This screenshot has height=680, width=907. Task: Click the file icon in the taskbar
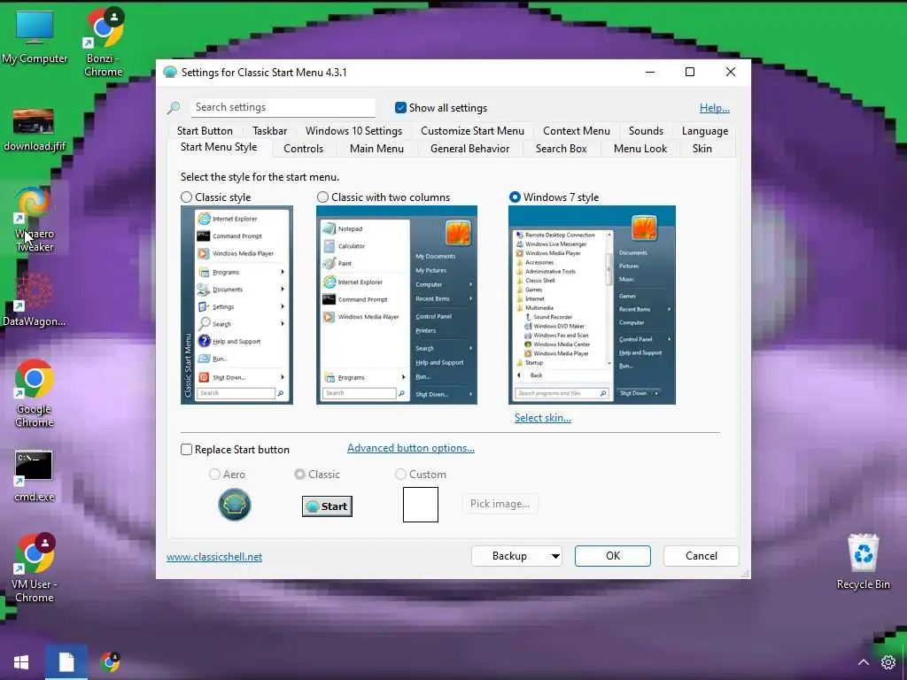pos(66,662)
